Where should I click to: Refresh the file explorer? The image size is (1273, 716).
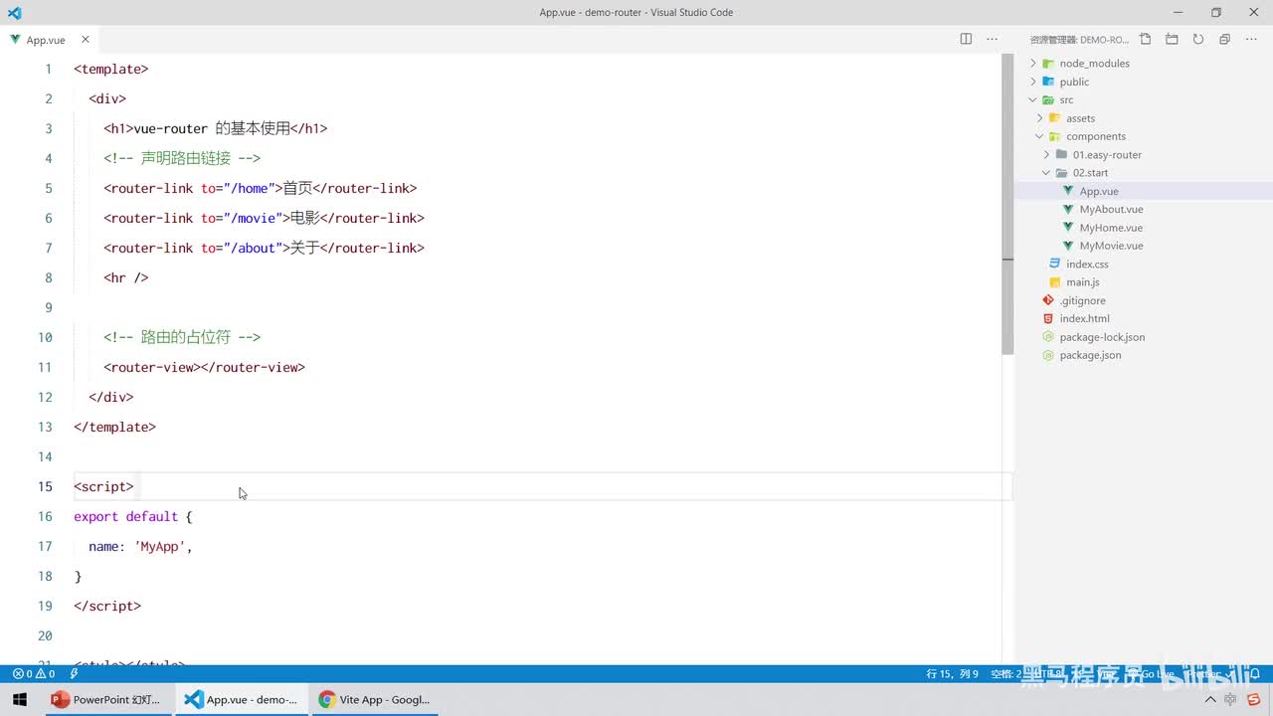click(1198, 40)
